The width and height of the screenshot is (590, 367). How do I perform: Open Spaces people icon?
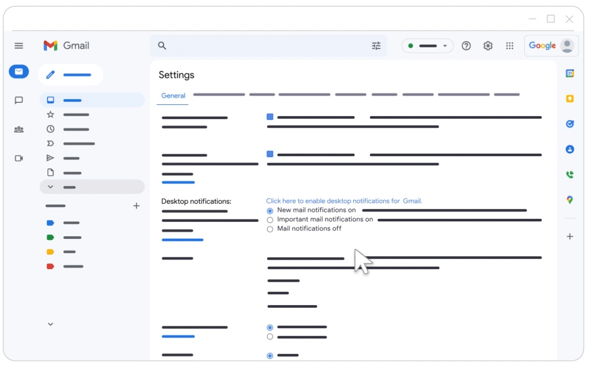[19, 129]
